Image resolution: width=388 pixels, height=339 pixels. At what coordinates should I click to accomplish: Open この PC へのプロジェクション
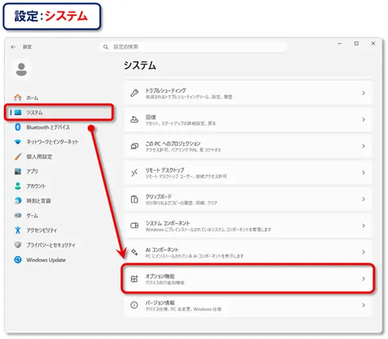click(248, 146)
